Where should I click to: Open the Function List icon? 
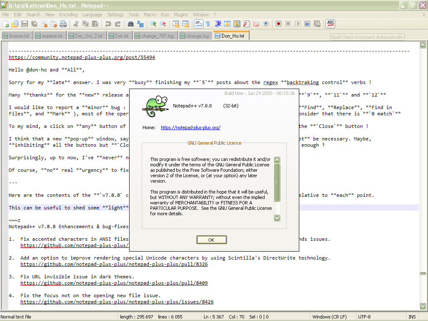(x=247, y=24)
